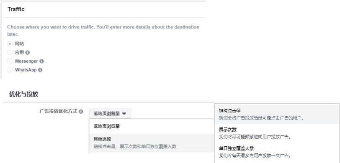
Task: Open info icon next to 应用
Action: (27, 53)
